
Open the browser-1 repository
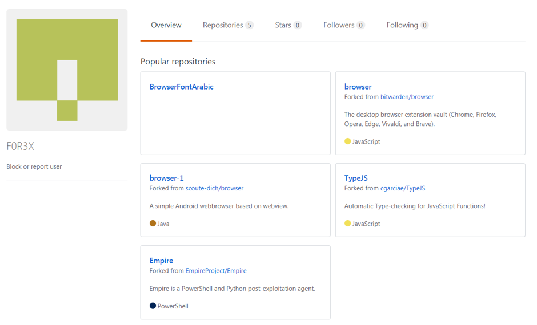[166, 178]
